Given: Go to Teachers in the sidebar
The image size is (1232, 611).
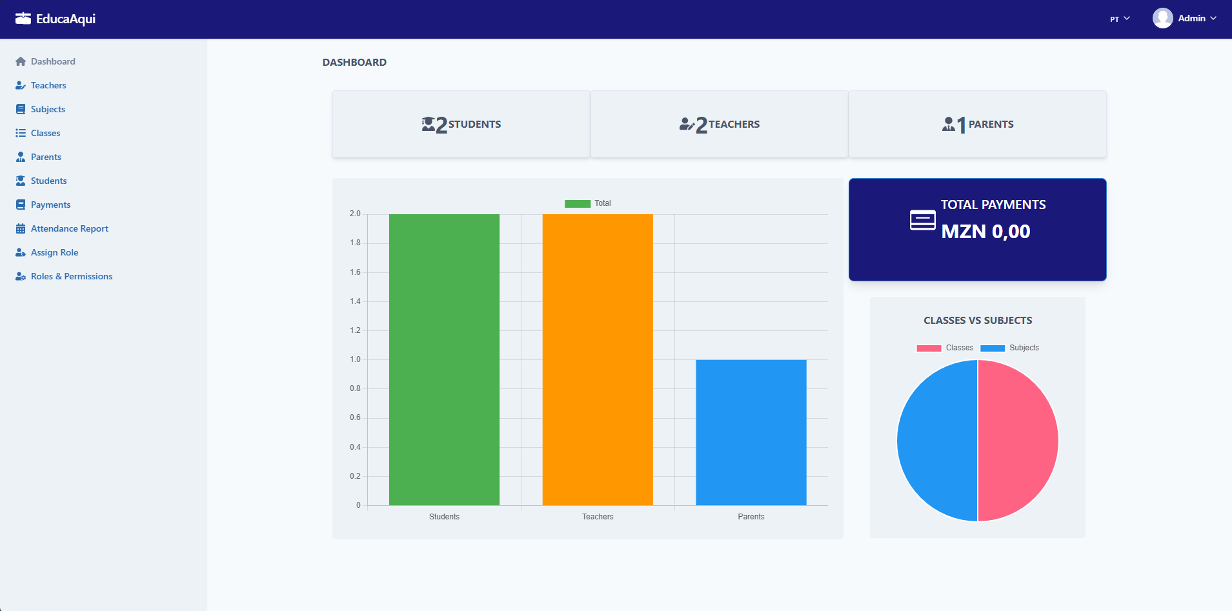Looking at the screenshot, I should (x=48, y=85).
